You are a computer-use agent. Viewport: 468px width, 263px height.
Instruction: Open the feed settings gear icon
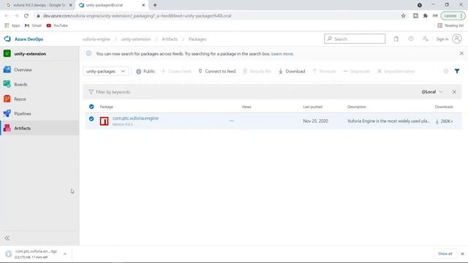pyautogui.click(x=446, y=71)
